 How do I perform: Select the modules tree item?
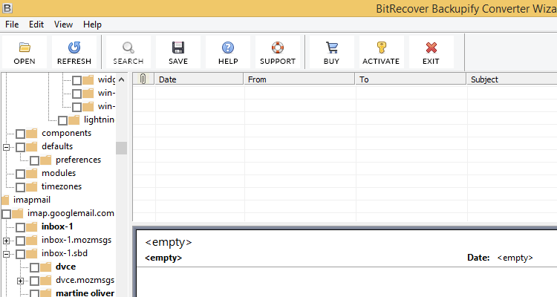(x=59, y=173)
